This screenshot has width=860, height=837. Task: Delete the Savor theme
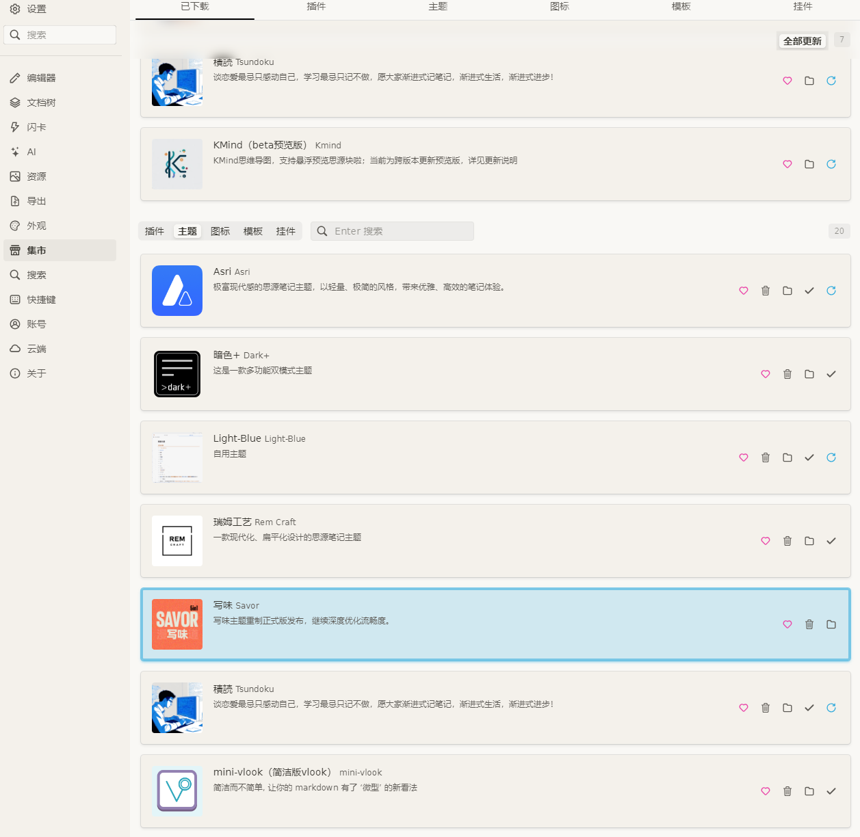[x=809, y=624]
